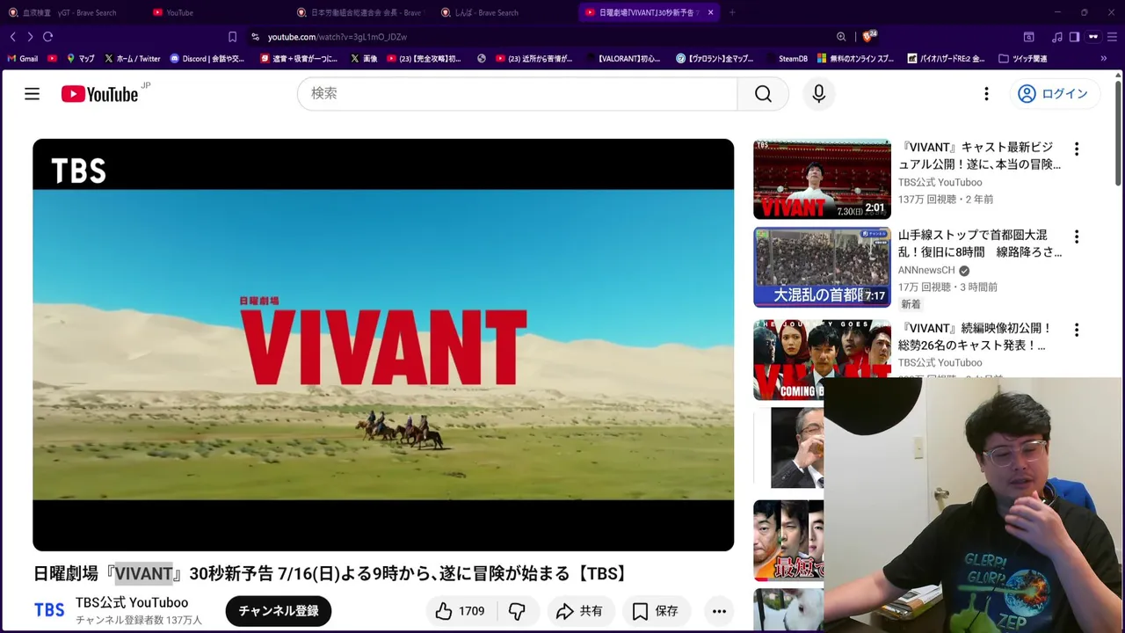The image size is (1125, 633).
Task: Open Brave VPN glasses icon
Action: click(1093, 37)
